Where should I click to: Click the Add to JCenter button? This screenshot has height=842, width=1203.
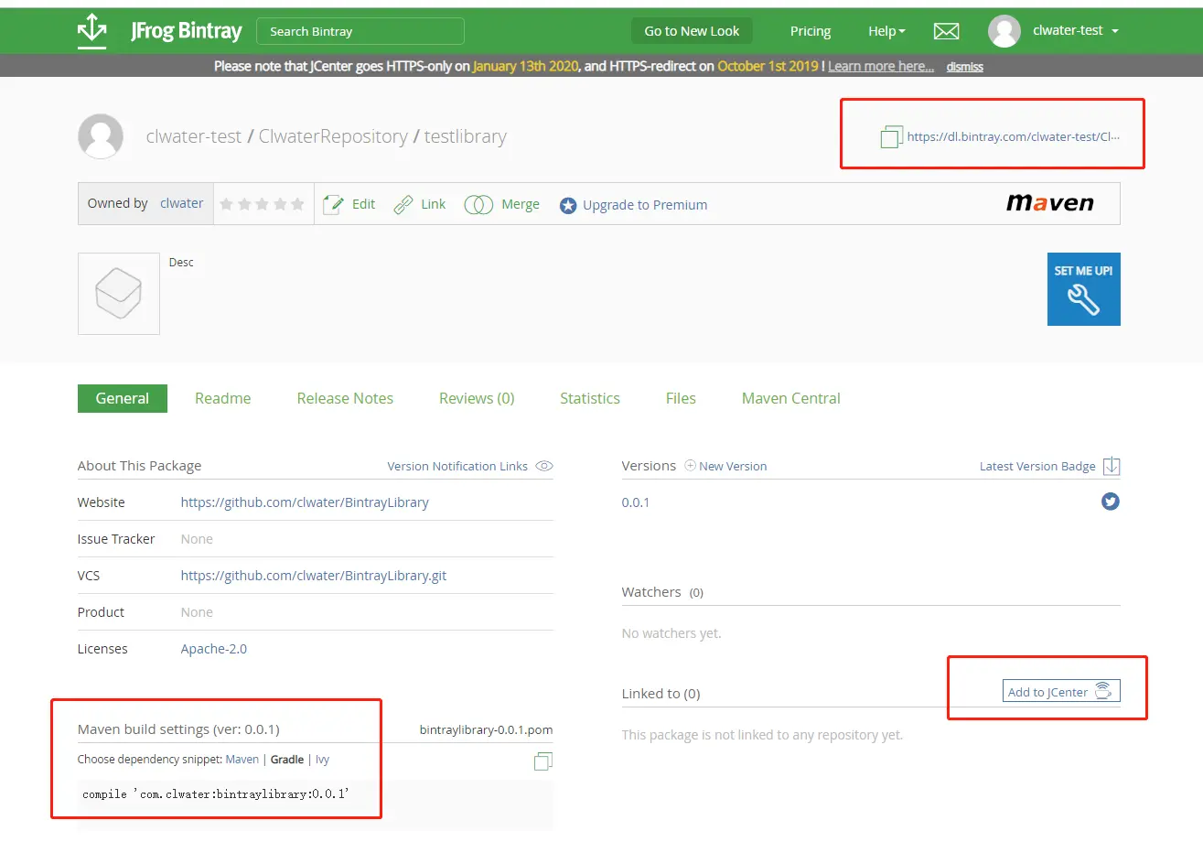point(1061,692)
